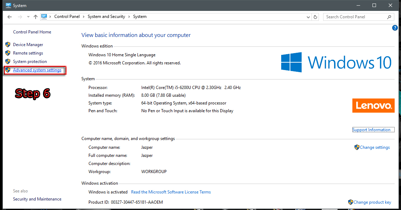Select System in the breadcrumb path
Viewport: 401px width, 210px height.
(x=140, y=17)
